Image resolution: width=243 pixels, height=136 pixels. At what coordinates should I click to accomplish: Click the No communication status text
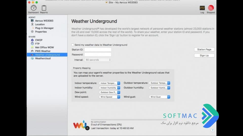[99, 122]
